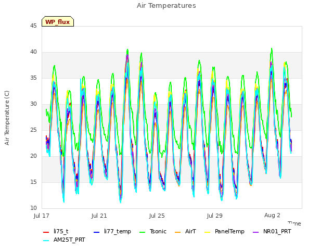The image size is (333, 250).
Task: Click the purple NR01_PRT legend swatch
Action: [x=256, y=232]
